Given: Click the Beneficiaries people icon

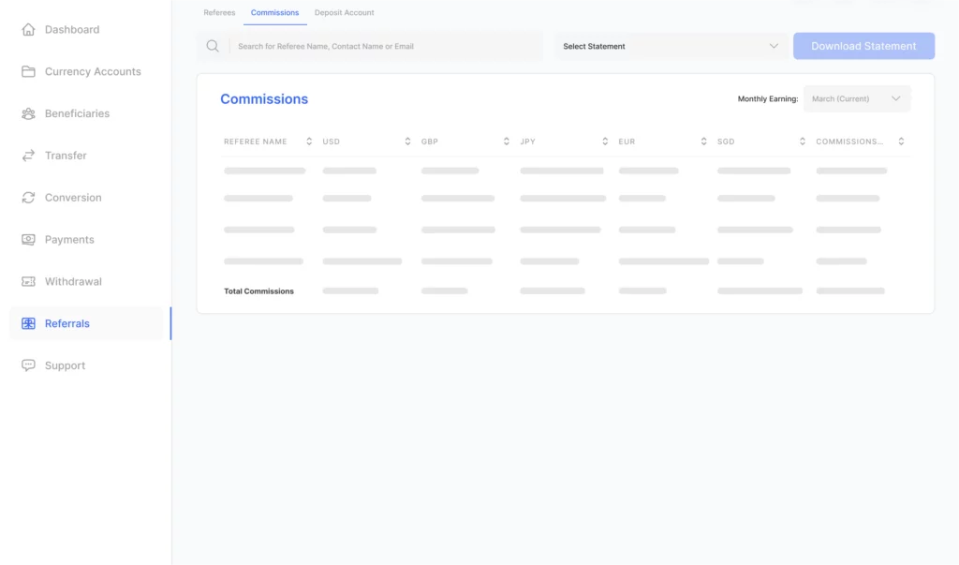Looking at the screenshot, I should 28,114.
